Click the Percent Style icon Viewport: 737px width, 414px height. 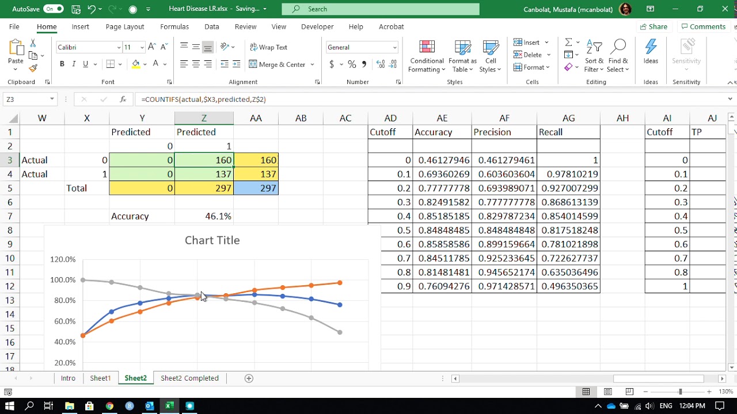(x=352, y=64)
